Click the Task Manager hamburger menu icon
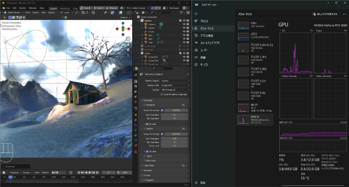The image size is (349, 187). pyautogui.click(x=196, y=14)
